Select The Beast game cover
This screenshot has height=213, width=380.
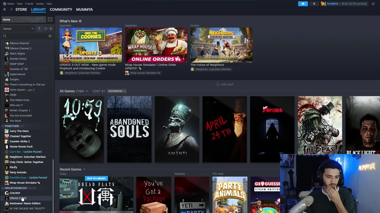tap(320, 125)
